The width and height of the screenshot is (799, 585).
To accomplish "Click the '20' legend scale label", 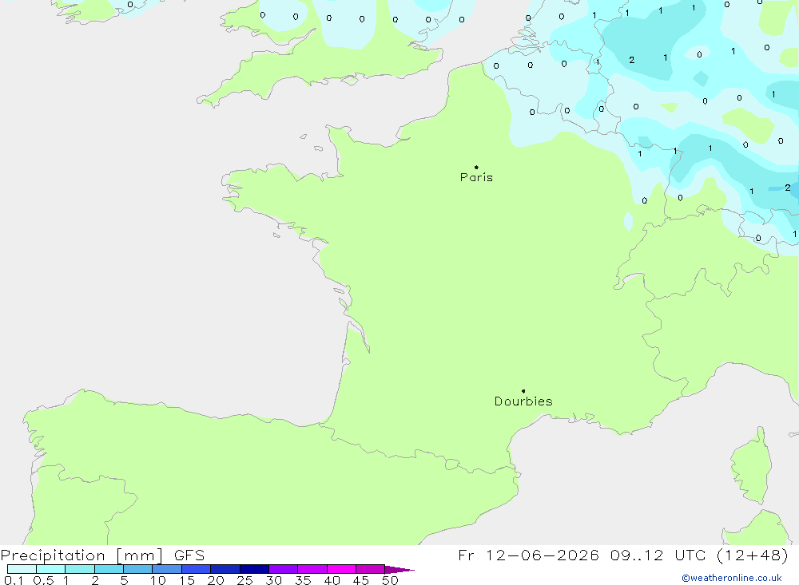I will 216,580.
